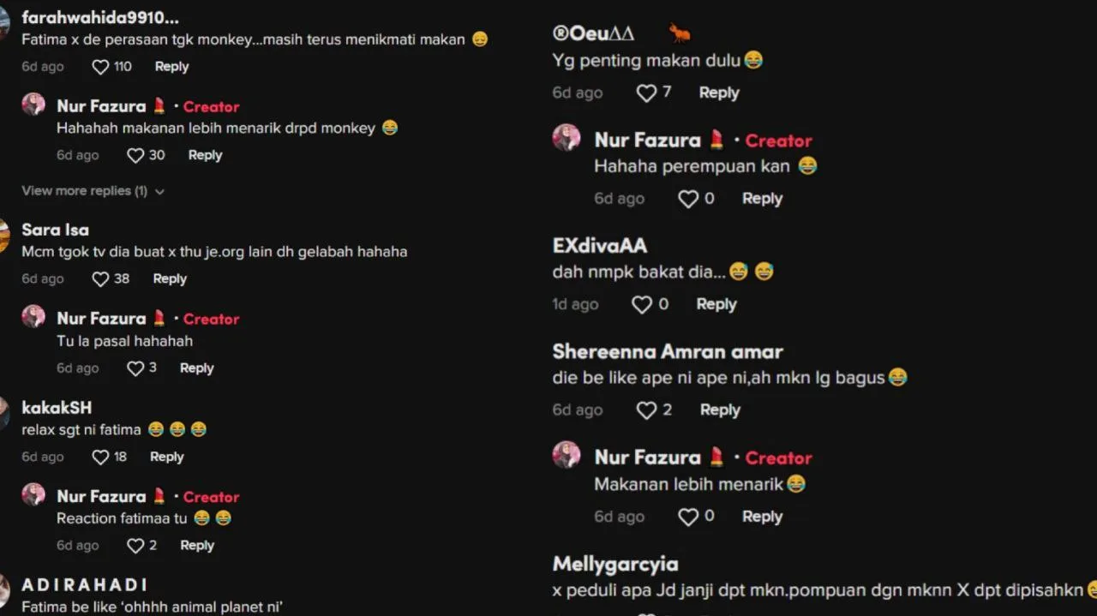
Task: Like Shereenna Amran amar's comment
Action: click(646, 410)
